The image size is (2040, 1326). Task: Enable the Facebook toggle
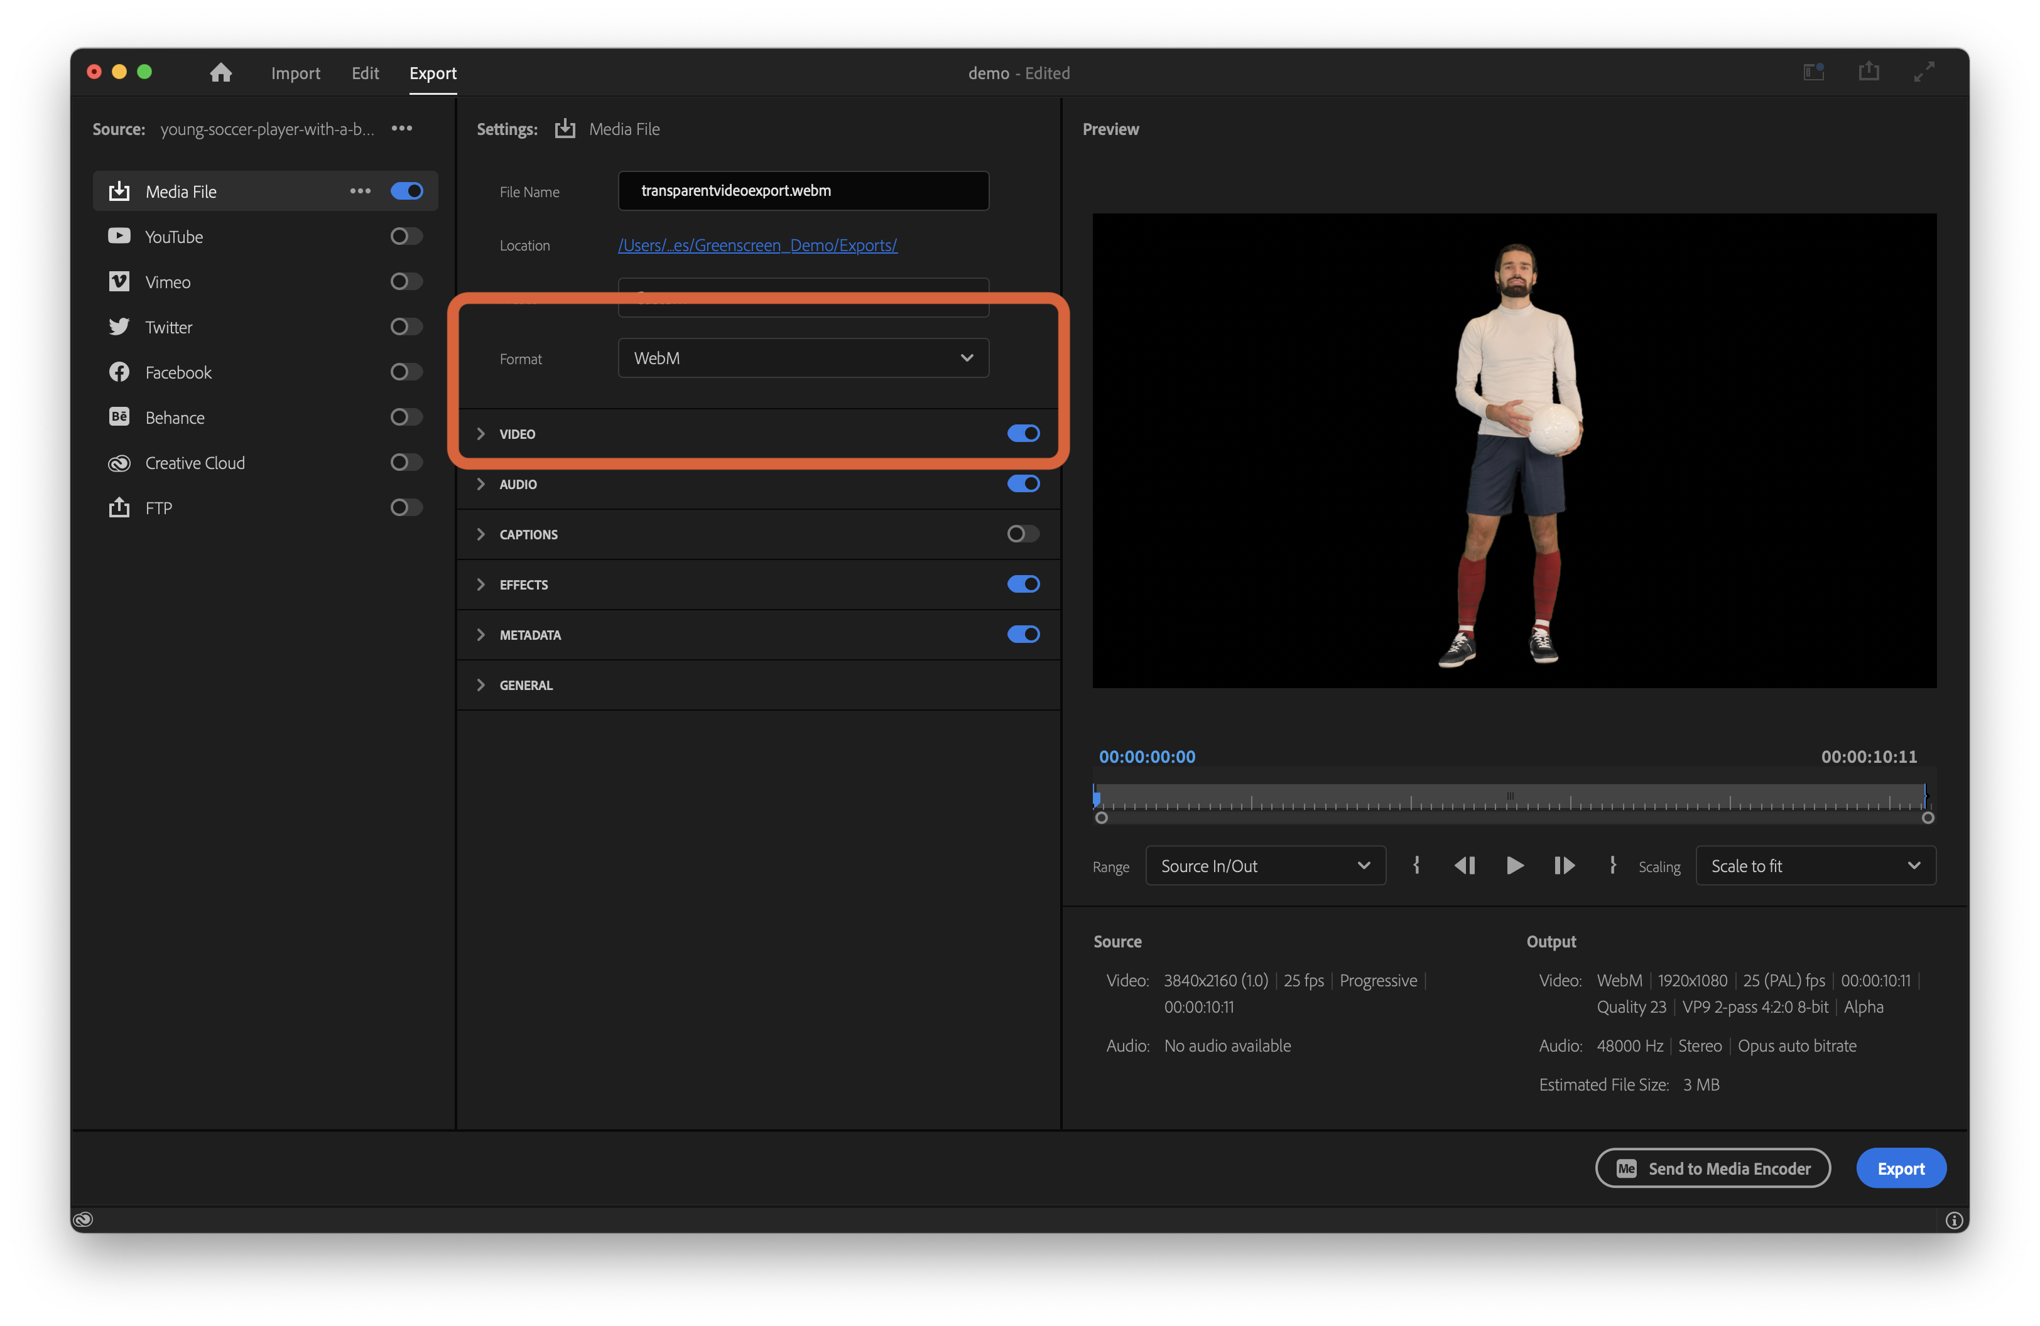click(407, 372)
